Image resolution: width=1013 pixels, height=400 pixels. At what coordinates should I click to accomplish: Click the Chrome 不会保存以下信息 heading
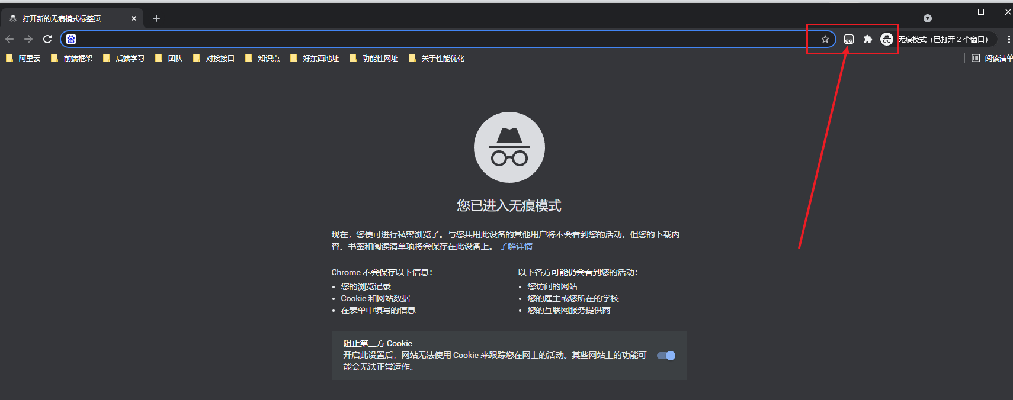coord(382,272)
